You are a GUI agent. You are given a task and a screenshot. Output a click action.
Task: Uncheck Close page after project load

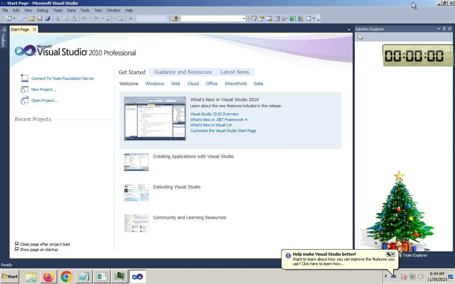(17, 244)
